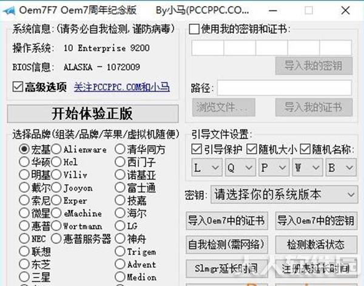Viewport: 364px width, 286px height.
Task: Open the W boot file letter dropdown
Action: [x=308, y=167]
